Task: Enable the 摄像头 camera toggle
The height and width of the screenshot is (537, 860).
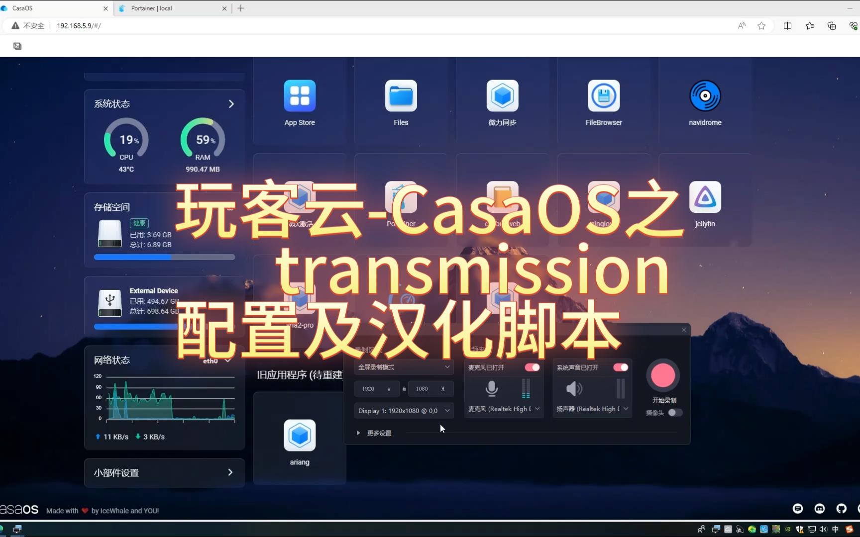Action: [675, 413]
